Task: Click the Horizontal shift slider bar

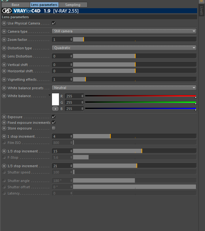Action: tap(134, 71)
